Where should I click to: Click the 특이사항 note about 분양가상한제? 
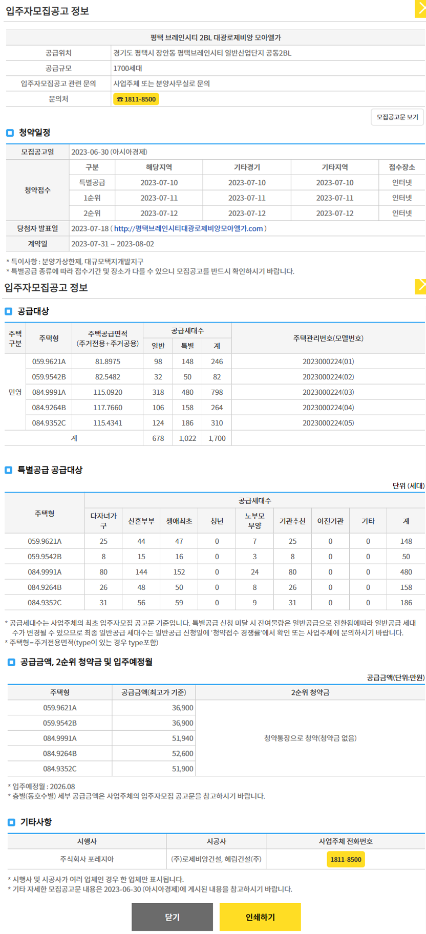pos(75,262)
